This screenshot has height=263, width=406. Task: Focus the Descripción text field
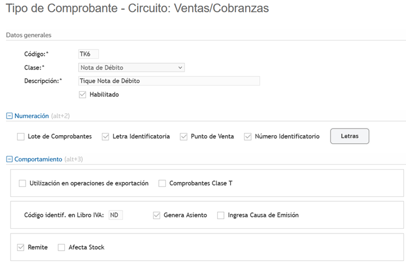(x=169, y=81)
